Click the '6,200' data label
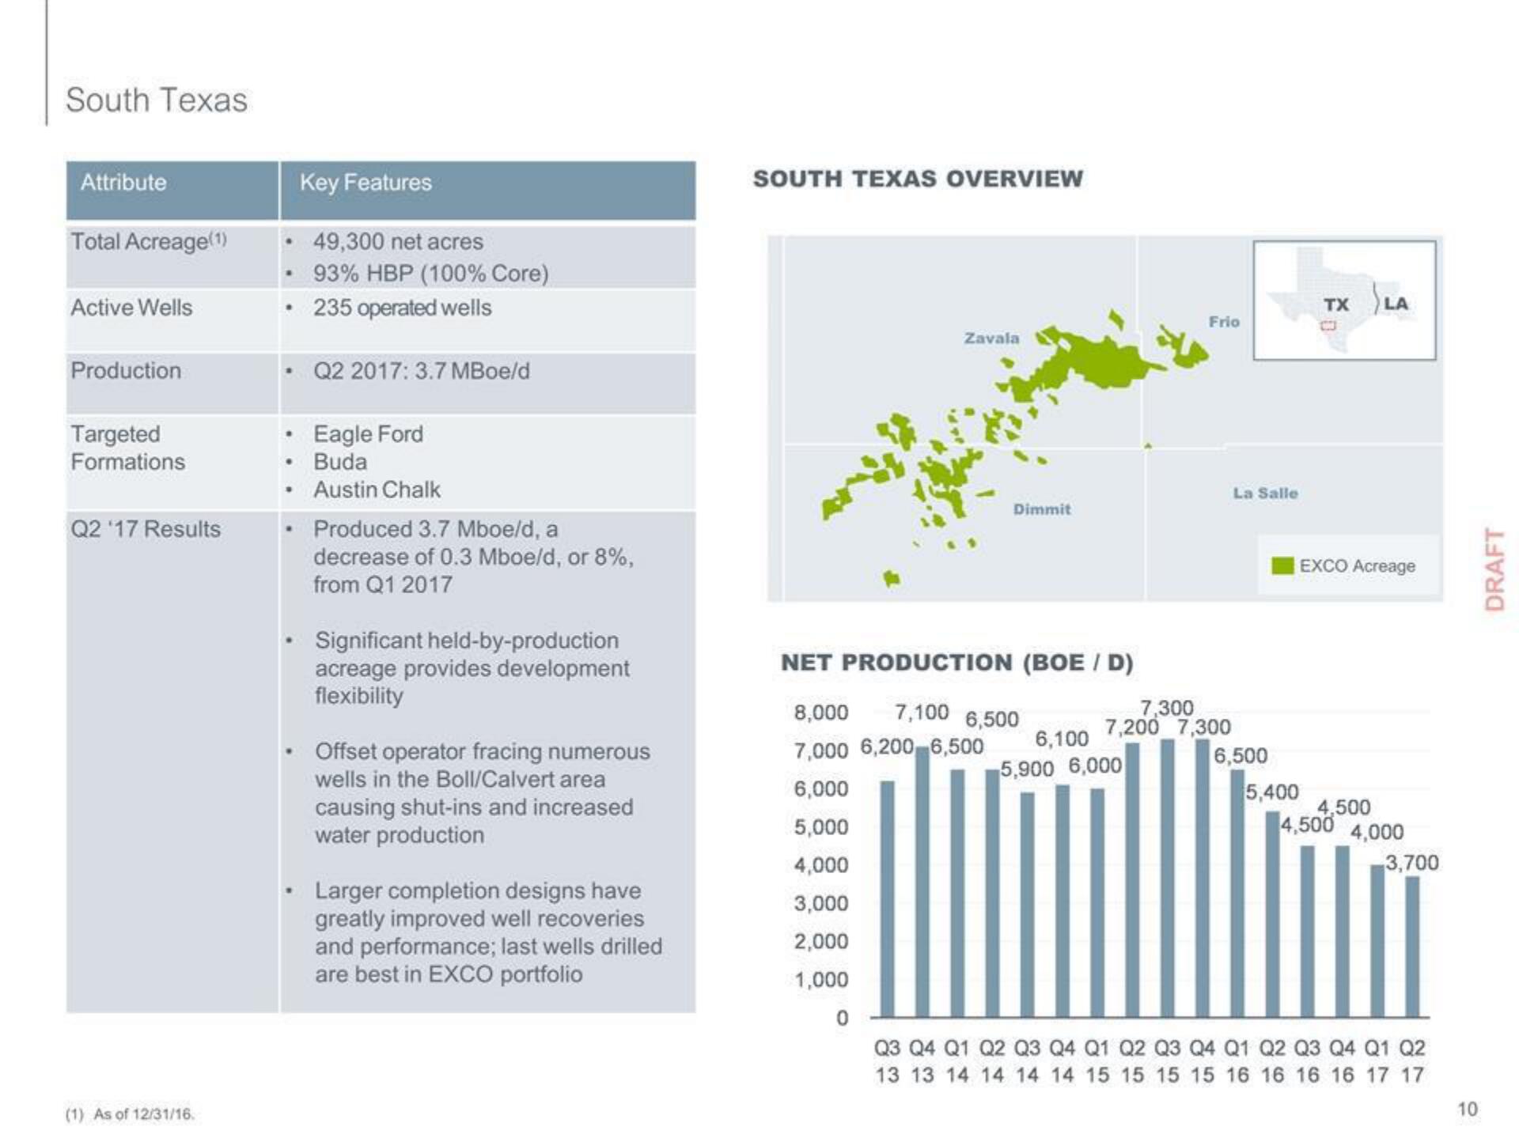 click(x=887, y=747)
